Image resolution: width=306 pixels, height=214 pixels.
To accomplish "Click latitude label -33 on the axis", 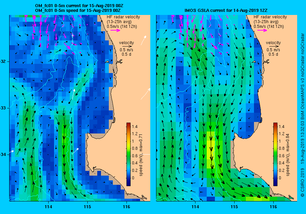I will click(x=3, y=108).
